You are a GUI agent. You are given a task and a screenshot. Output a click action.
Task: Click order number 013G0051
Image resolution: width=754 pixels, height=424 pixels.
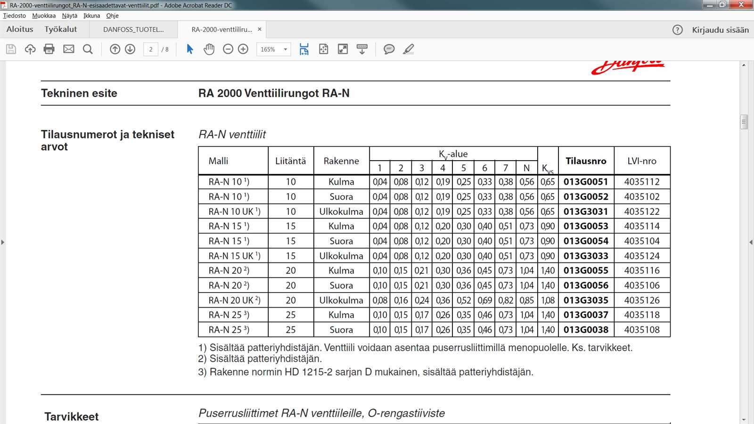click(x=586, y=182)
